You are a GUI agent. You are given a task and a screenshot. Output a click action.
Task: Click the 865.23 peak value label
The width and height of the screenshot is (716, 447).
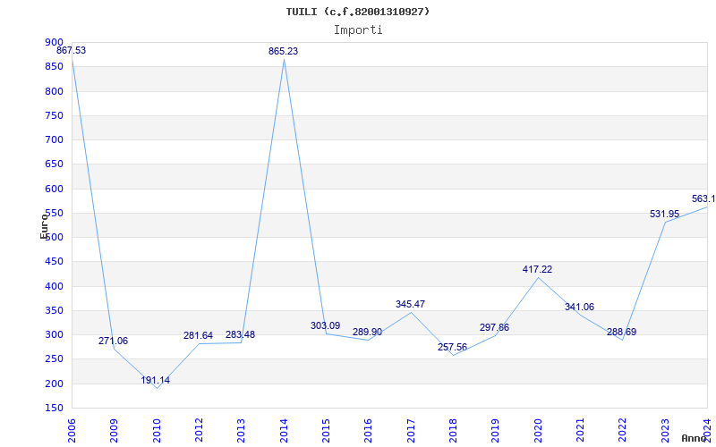click(x=283, y=52)
